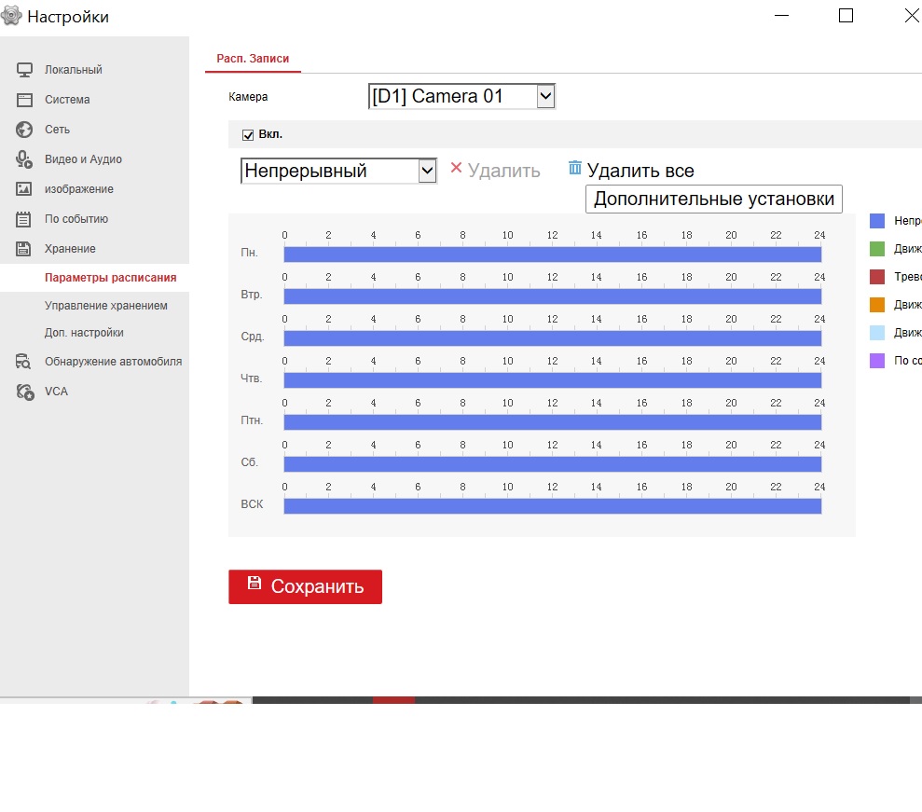Viewport: 922px width, 812px height.
Task: Click the Локальный monitor icon in sidebar
Action: [25, 70]
